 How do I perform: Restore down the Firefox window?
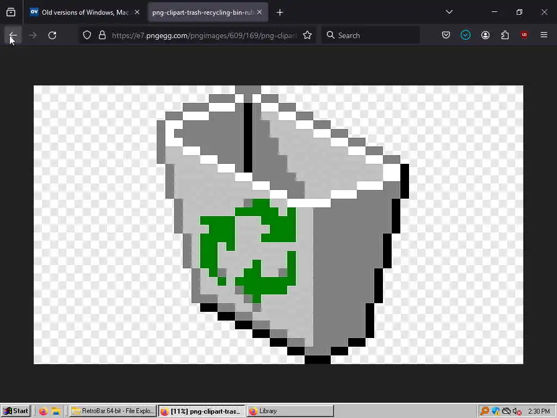coord(519,12)
